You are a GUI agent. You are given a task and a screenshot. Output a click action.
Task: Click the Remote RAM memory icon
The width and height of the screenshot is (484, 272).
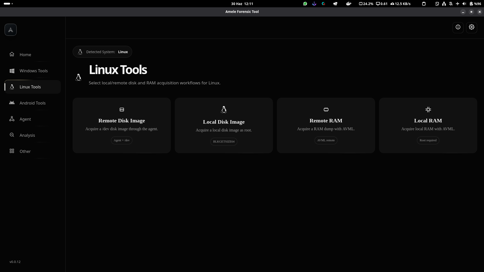326,110
